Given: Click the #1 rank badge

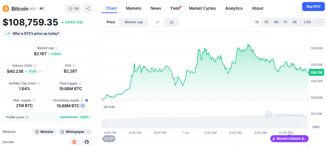Looking at the screenshot, I should click(x=41, y=9).
